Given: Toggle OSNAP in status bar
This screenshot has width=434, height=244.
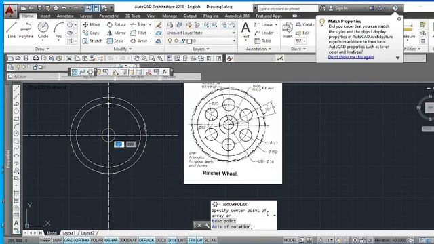Looking at the screenshot, I should pos(111,240).
